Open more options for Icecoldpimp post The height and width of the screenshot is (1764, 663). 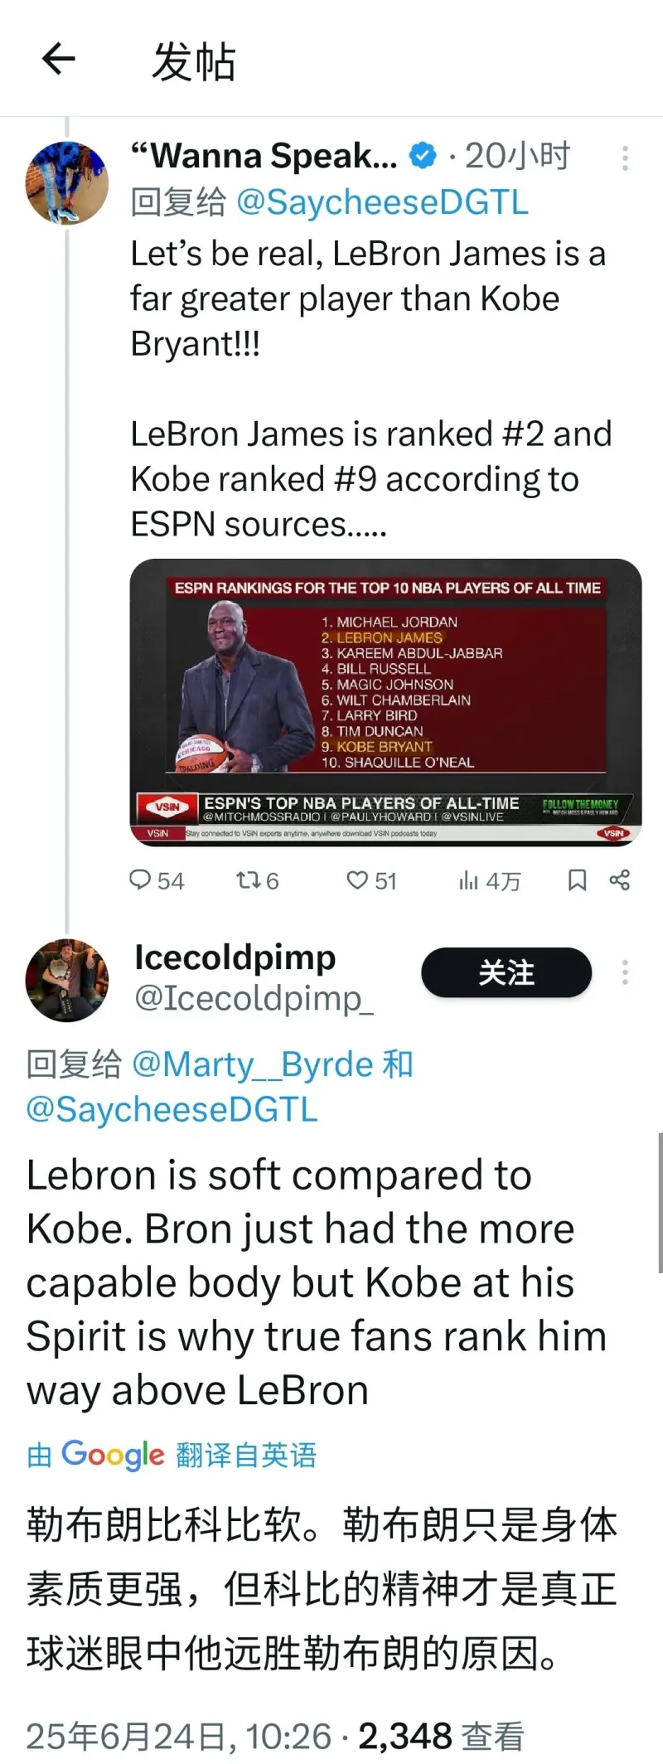[625, 972]
